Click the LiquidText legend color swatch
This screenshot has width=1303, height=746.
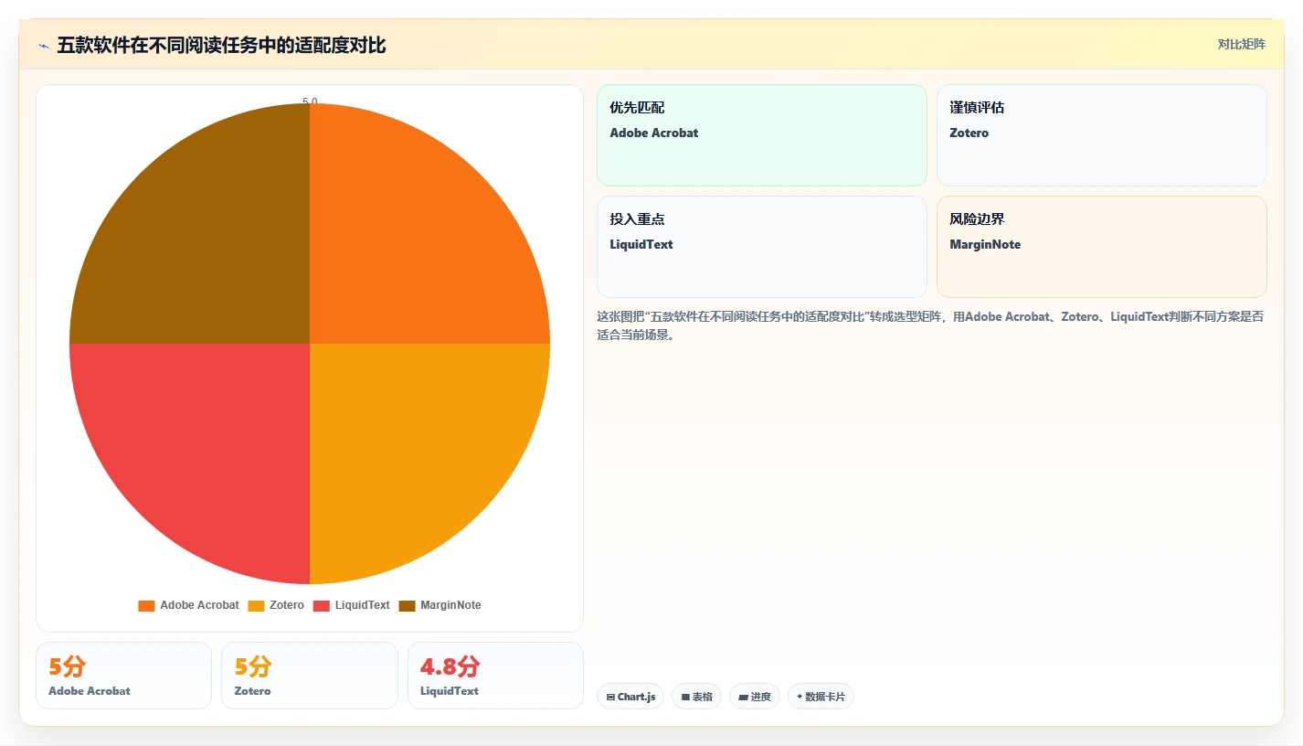click(322, 606)
